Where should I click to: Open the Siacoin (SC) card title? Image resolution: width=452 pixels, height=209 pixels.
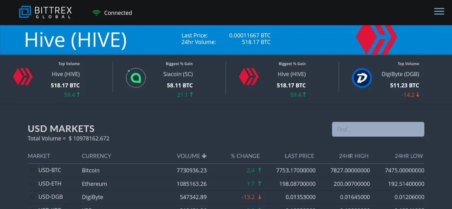[x=178, y=74]
